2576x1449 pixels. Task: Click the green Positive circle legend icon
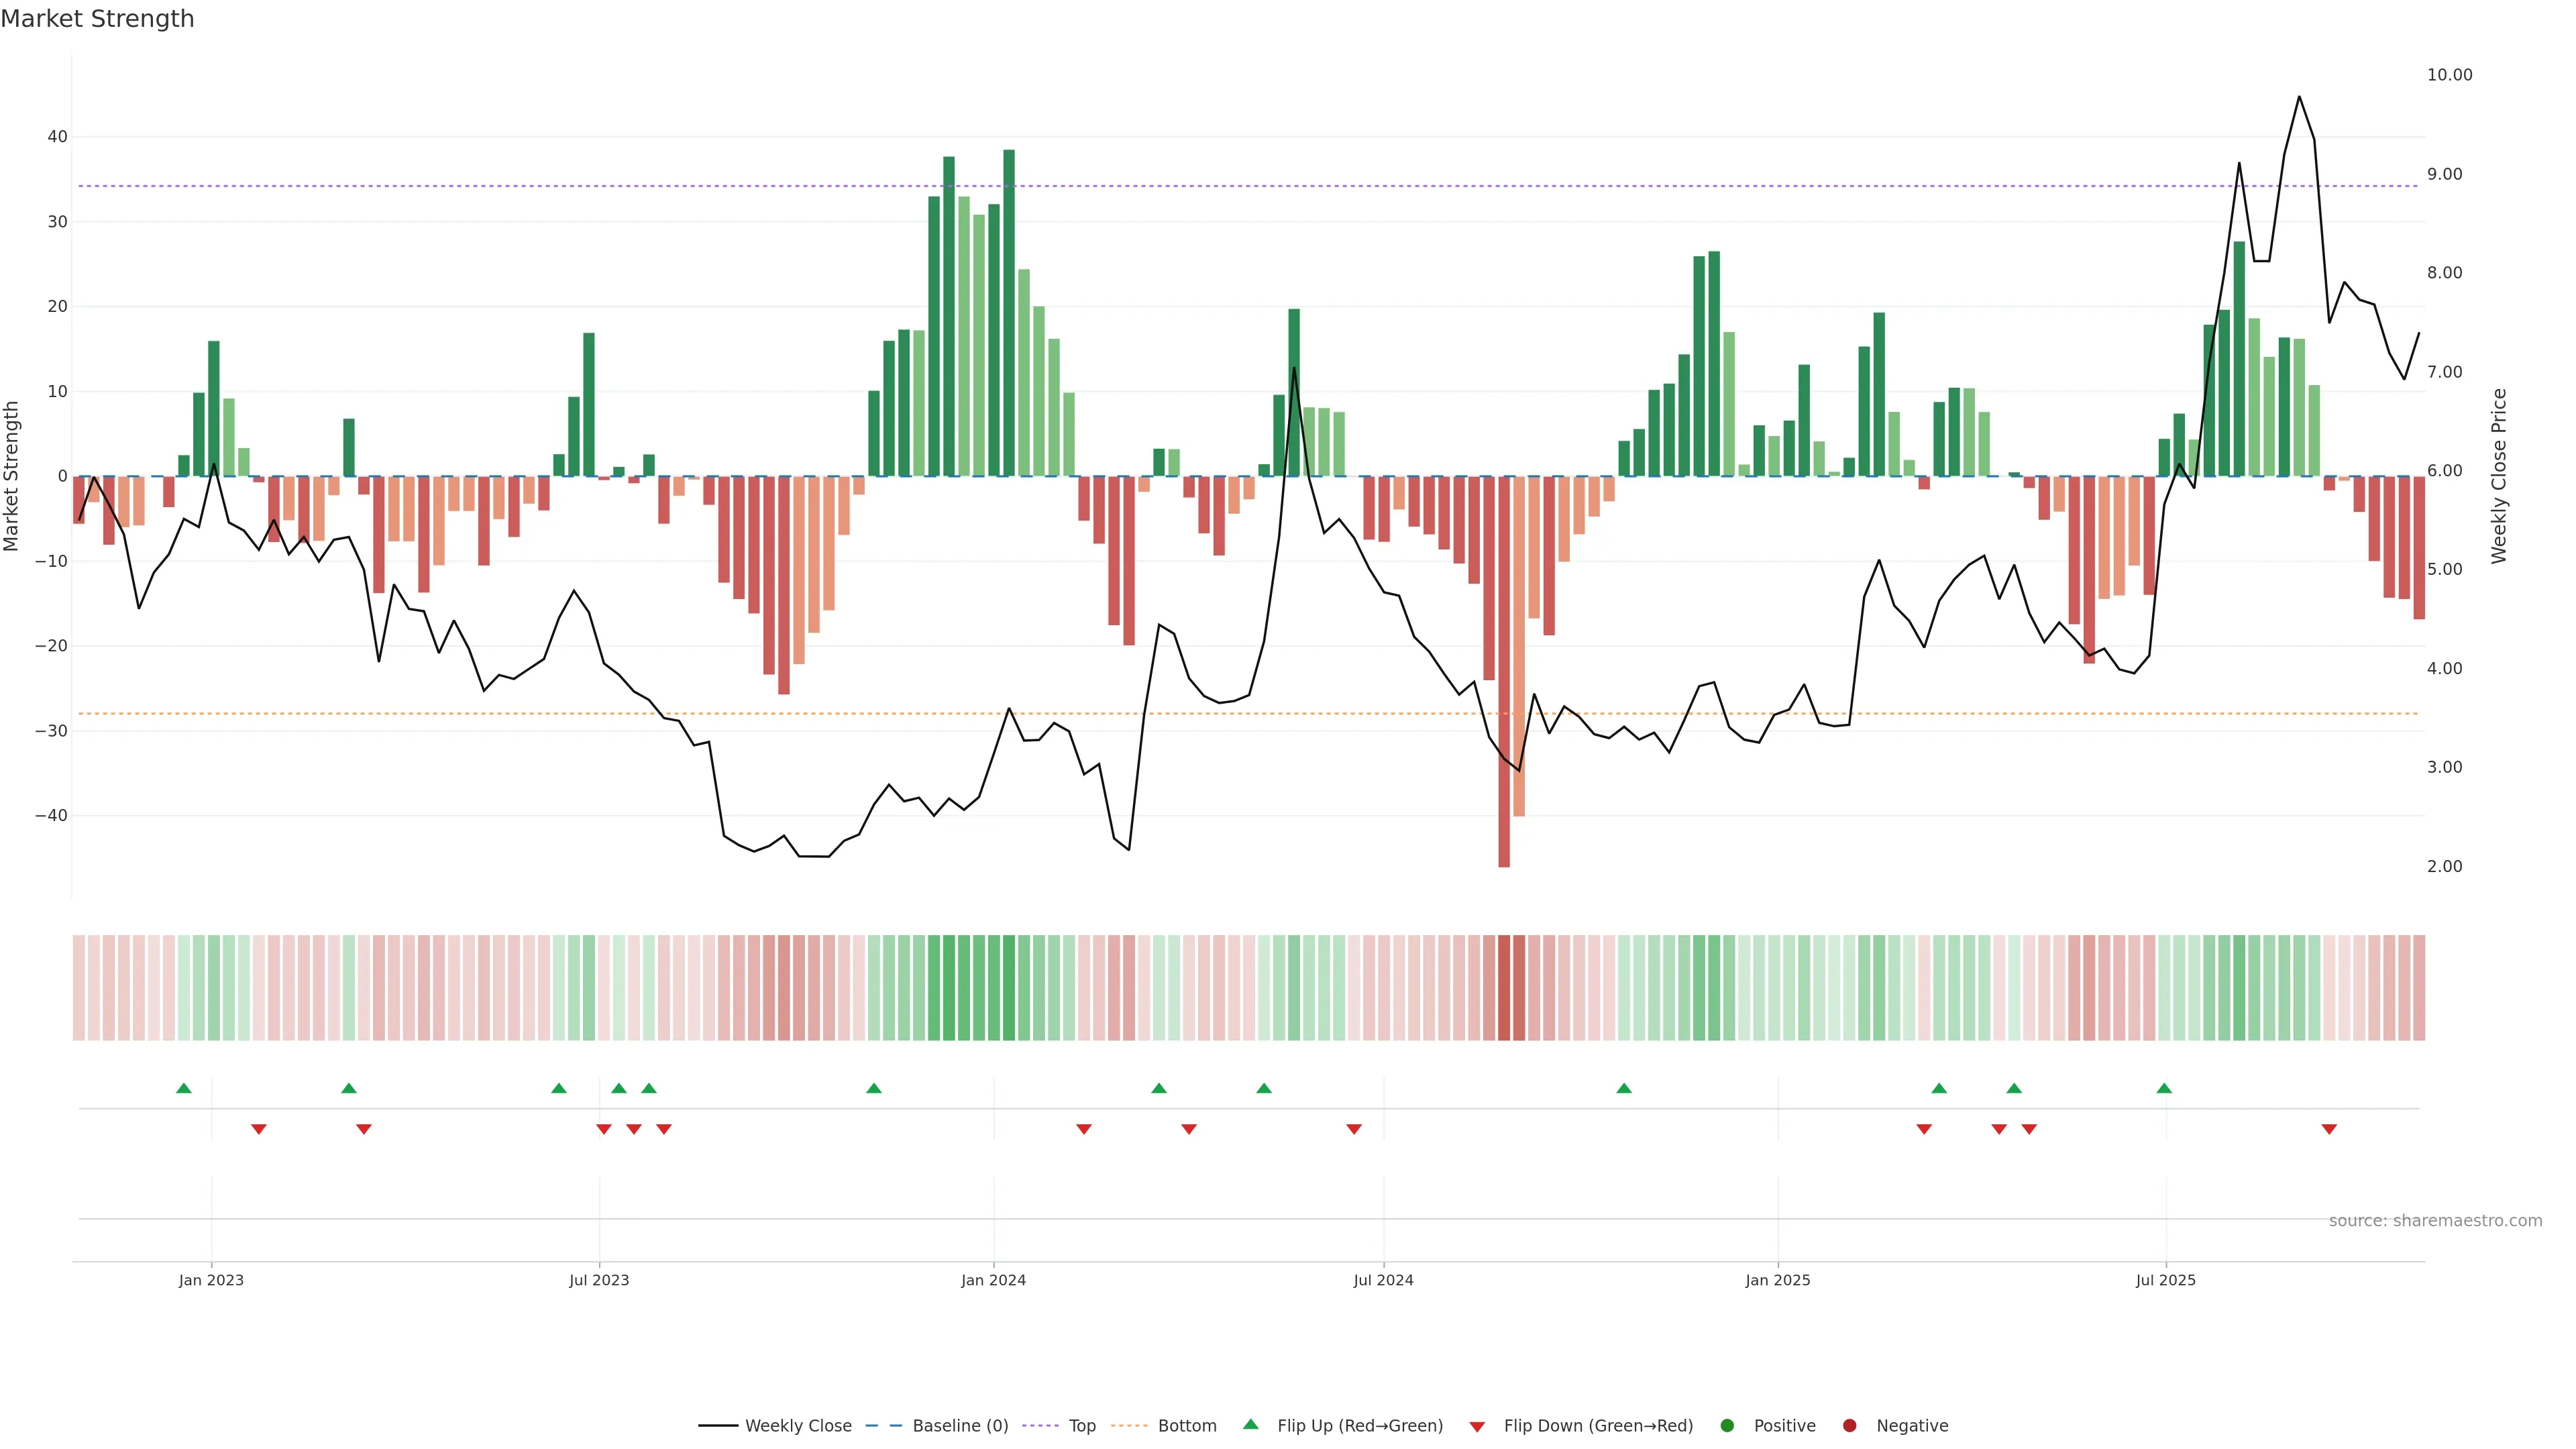point(1727,1426)
